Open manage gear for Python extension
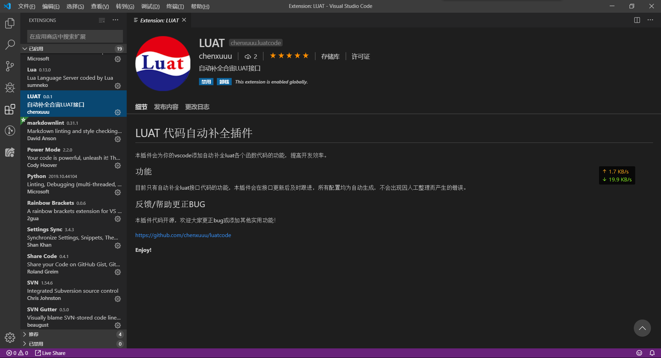 pyautogui.click(x=118, y=192)
